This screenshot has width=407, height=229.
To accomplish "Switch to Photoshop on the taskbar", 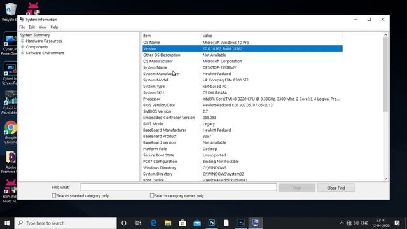I will click(212, 223).
